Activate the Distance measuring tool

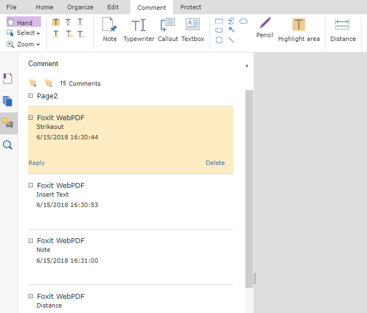tap(343, 29)
